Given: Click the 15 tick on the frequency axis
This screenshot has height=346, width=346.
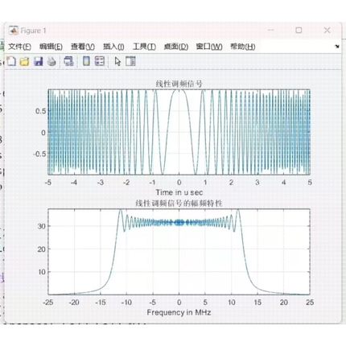Looking at the screenshot, I should (257, 303).
